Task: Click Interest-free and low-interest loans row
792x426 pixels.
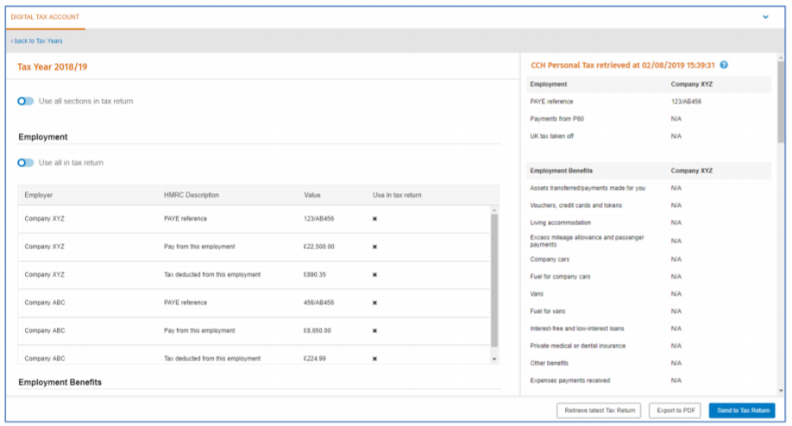Action: [x=649, y=329]
